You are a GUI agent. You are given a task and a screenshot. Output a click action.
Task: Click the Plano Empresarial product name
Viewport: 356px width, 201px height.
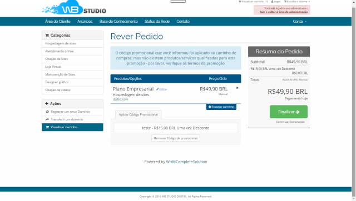pyautogui.click(x=133, y=89)
